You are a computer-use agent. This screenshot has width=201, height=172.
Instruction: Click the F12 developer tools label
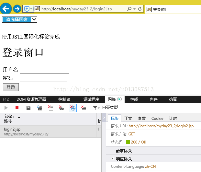click(x=6, y=99)
